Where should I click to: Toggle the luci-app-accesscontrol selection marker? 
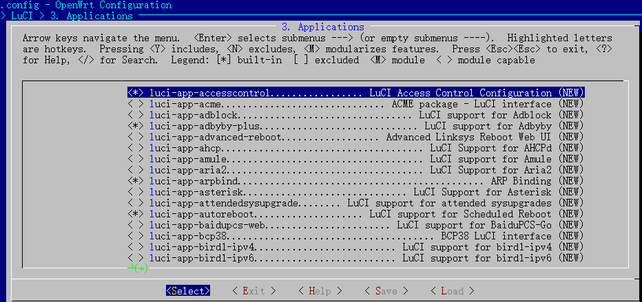coord(136,93)
